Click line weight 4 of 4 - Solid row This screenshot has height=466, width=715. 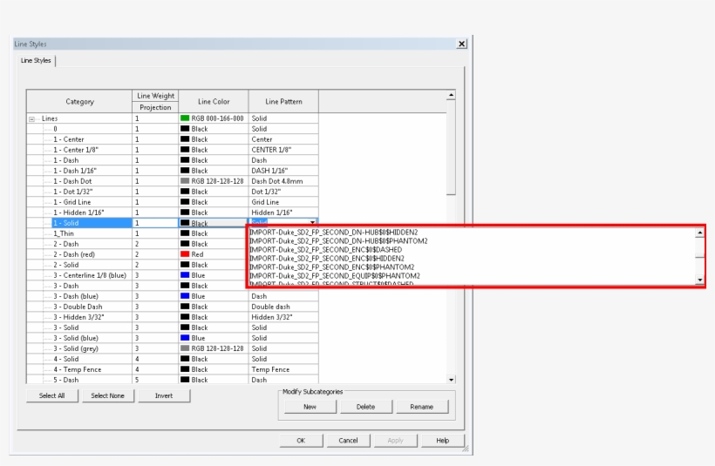[x=155, y=360]
